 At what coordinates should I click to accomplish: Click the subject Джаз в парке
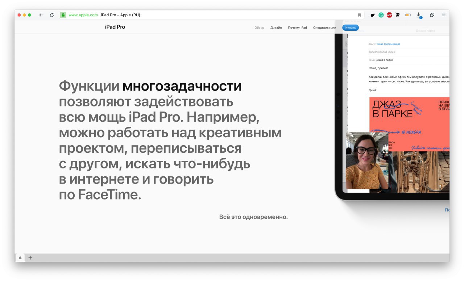[x=384, y=60]
